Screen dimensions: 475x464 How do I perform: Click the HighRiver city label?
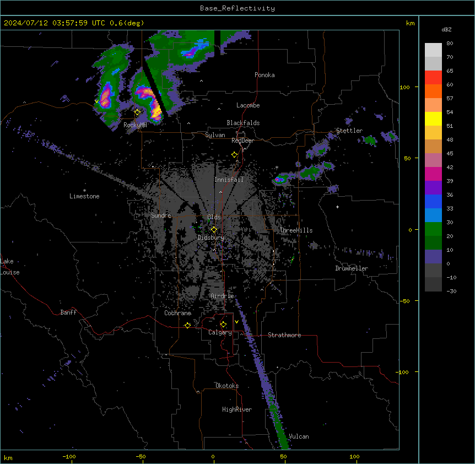click(237, 409)
